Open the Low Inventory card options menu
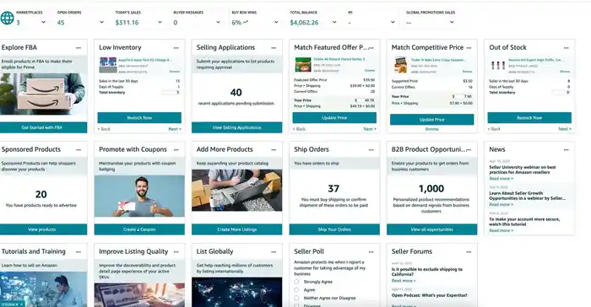The width and height of the screenshot is (591, 307). coord(176,48)
